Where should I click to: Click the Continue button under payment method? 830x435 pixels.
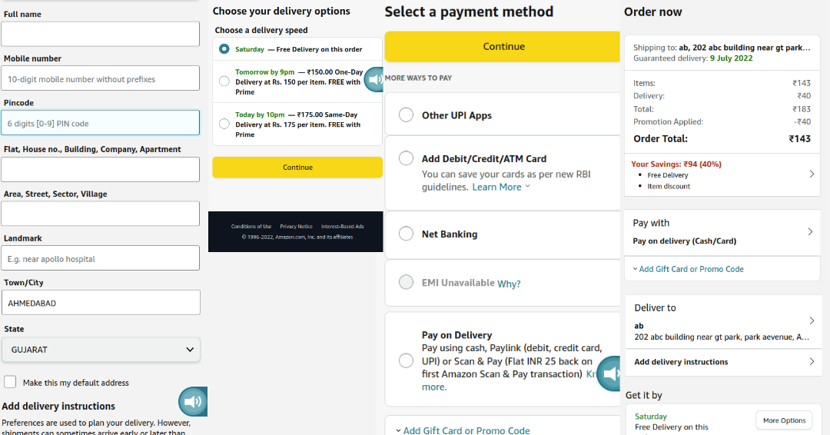503,47
